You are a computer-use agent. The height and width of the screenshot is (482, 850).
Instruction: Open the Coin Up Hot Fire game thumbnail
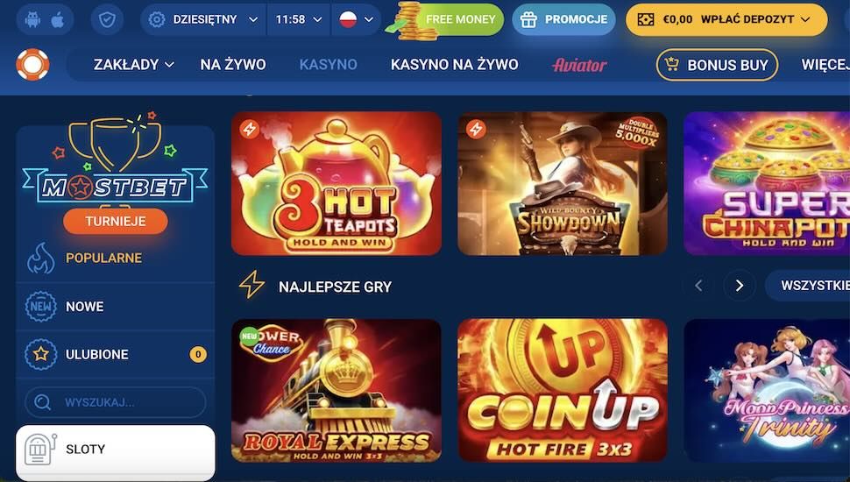click(563, 390)
